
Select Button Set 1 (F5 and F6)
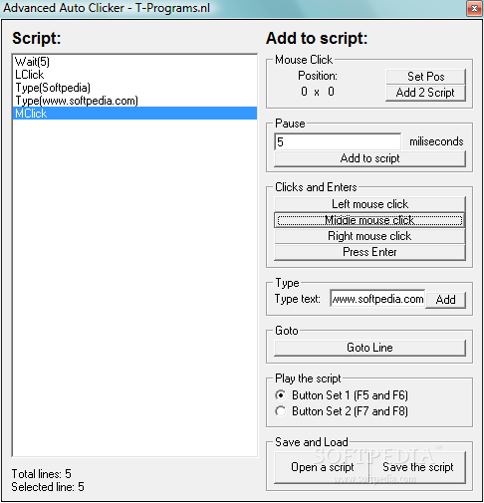tap(342, 395)
